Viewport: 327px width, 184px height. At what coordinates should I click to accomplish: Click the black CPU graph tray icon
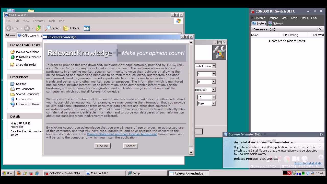point(285,173)
